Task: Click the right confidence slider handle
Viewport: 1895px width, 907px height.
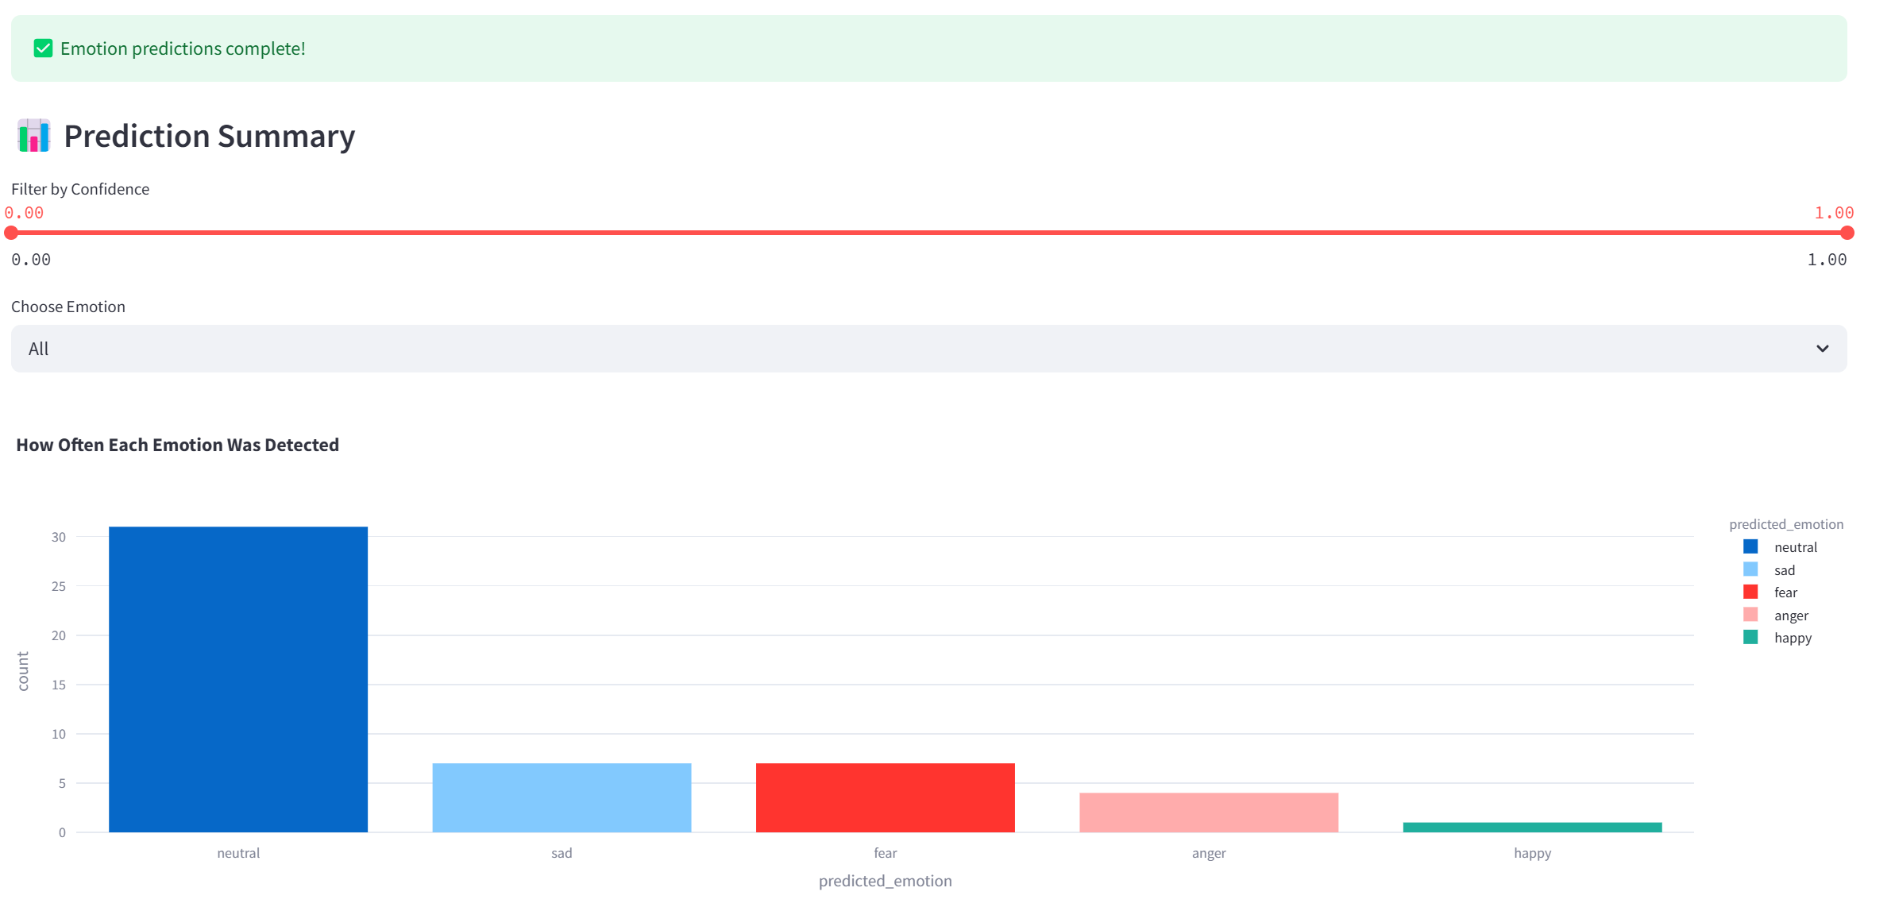Action: point(1847,233)
